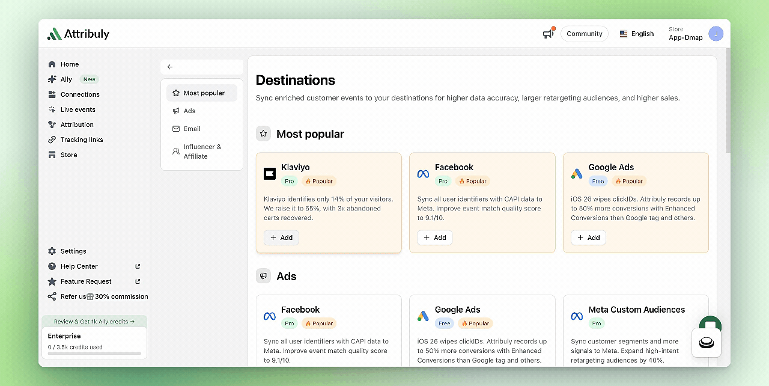
Task: Click the Enterprise plan card
Action: tap(94, 343)
